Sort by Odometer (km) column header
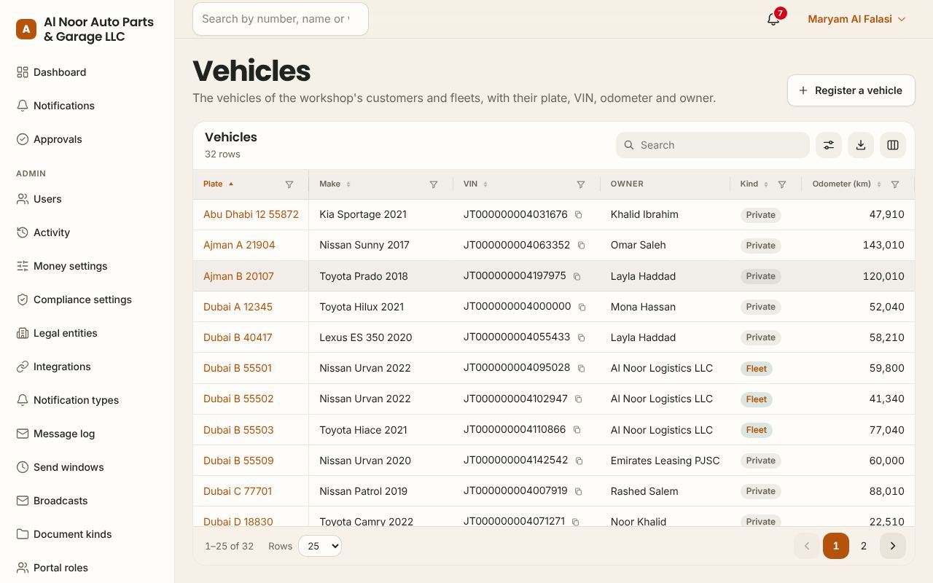 click(846, 184)
